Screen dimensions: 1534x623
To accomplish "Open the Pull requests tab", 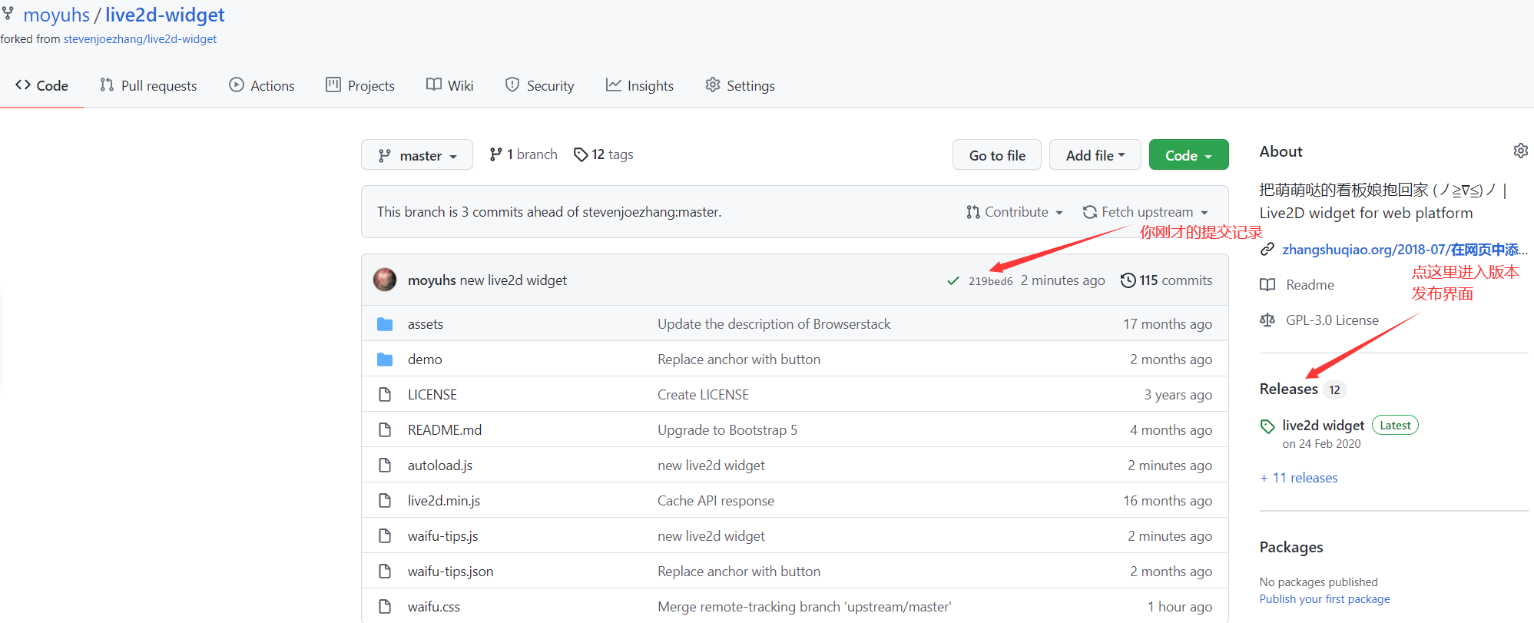I will coord(148,85).
